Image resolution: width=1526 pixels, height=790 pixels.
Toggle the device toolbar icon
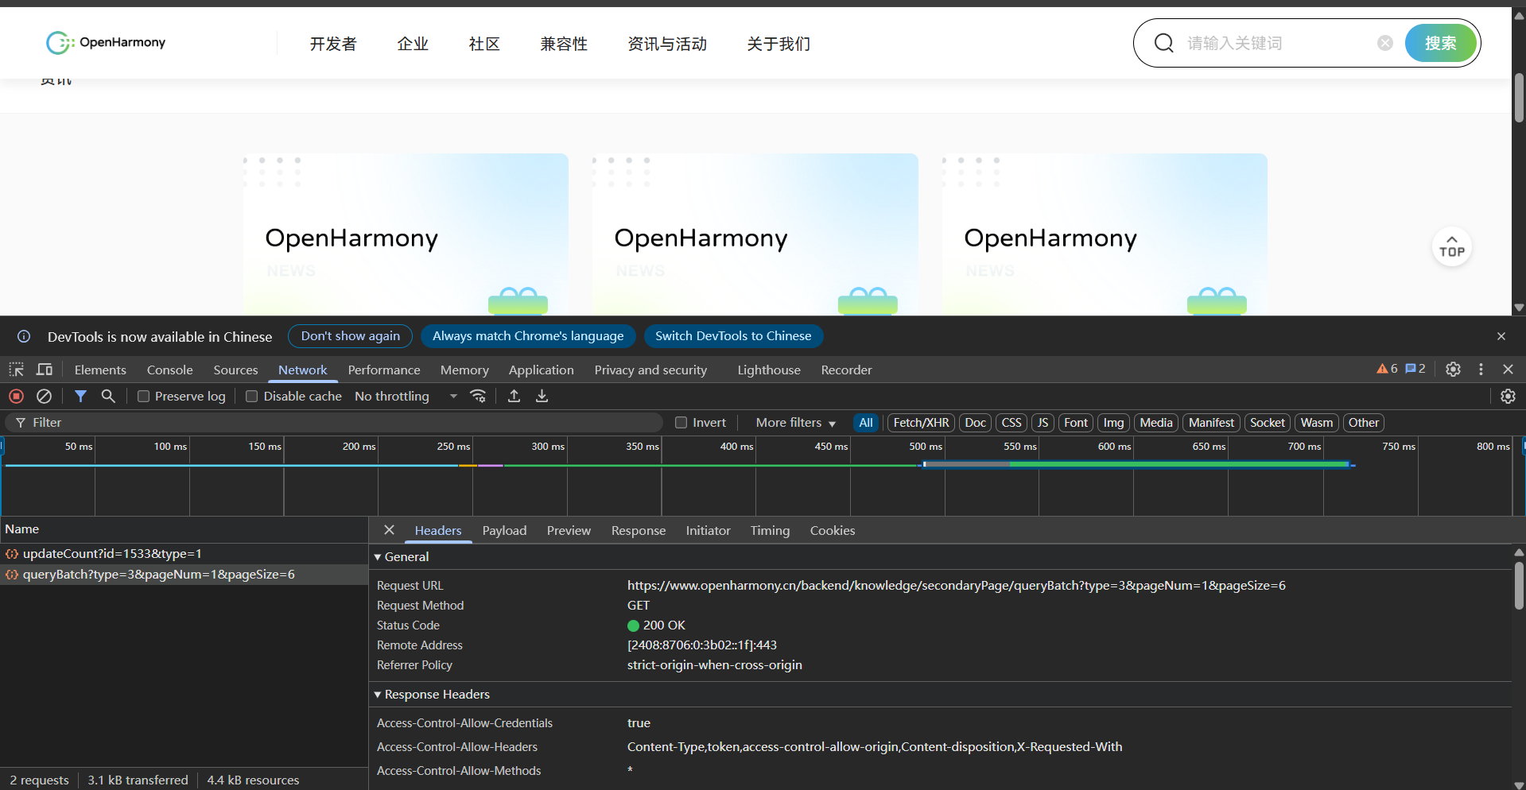[45, 370]
